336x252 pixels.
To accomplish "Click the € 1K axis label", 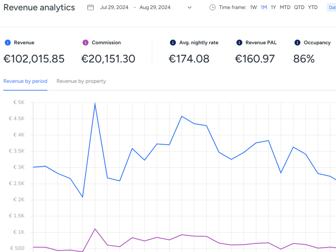I will click(19, 232).
